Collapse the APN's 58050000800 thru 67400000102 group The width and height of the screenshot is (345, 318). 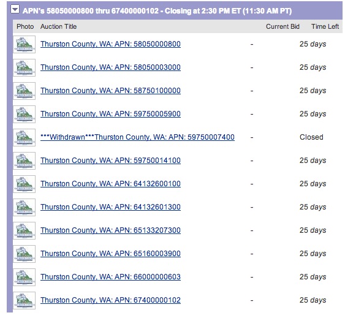15,9
